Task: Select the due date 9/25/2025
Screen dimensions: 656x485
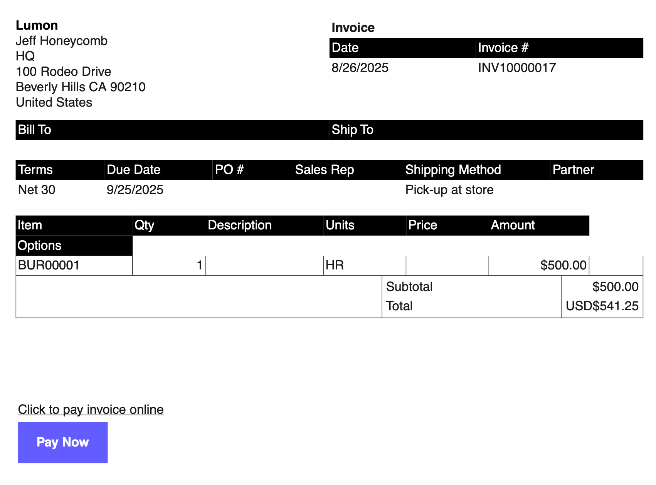Action: (135, 190)
